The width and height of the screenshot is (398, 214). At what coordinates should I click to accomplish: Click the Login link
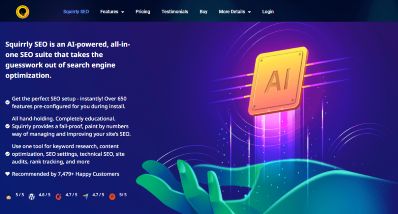click(268, 12)
